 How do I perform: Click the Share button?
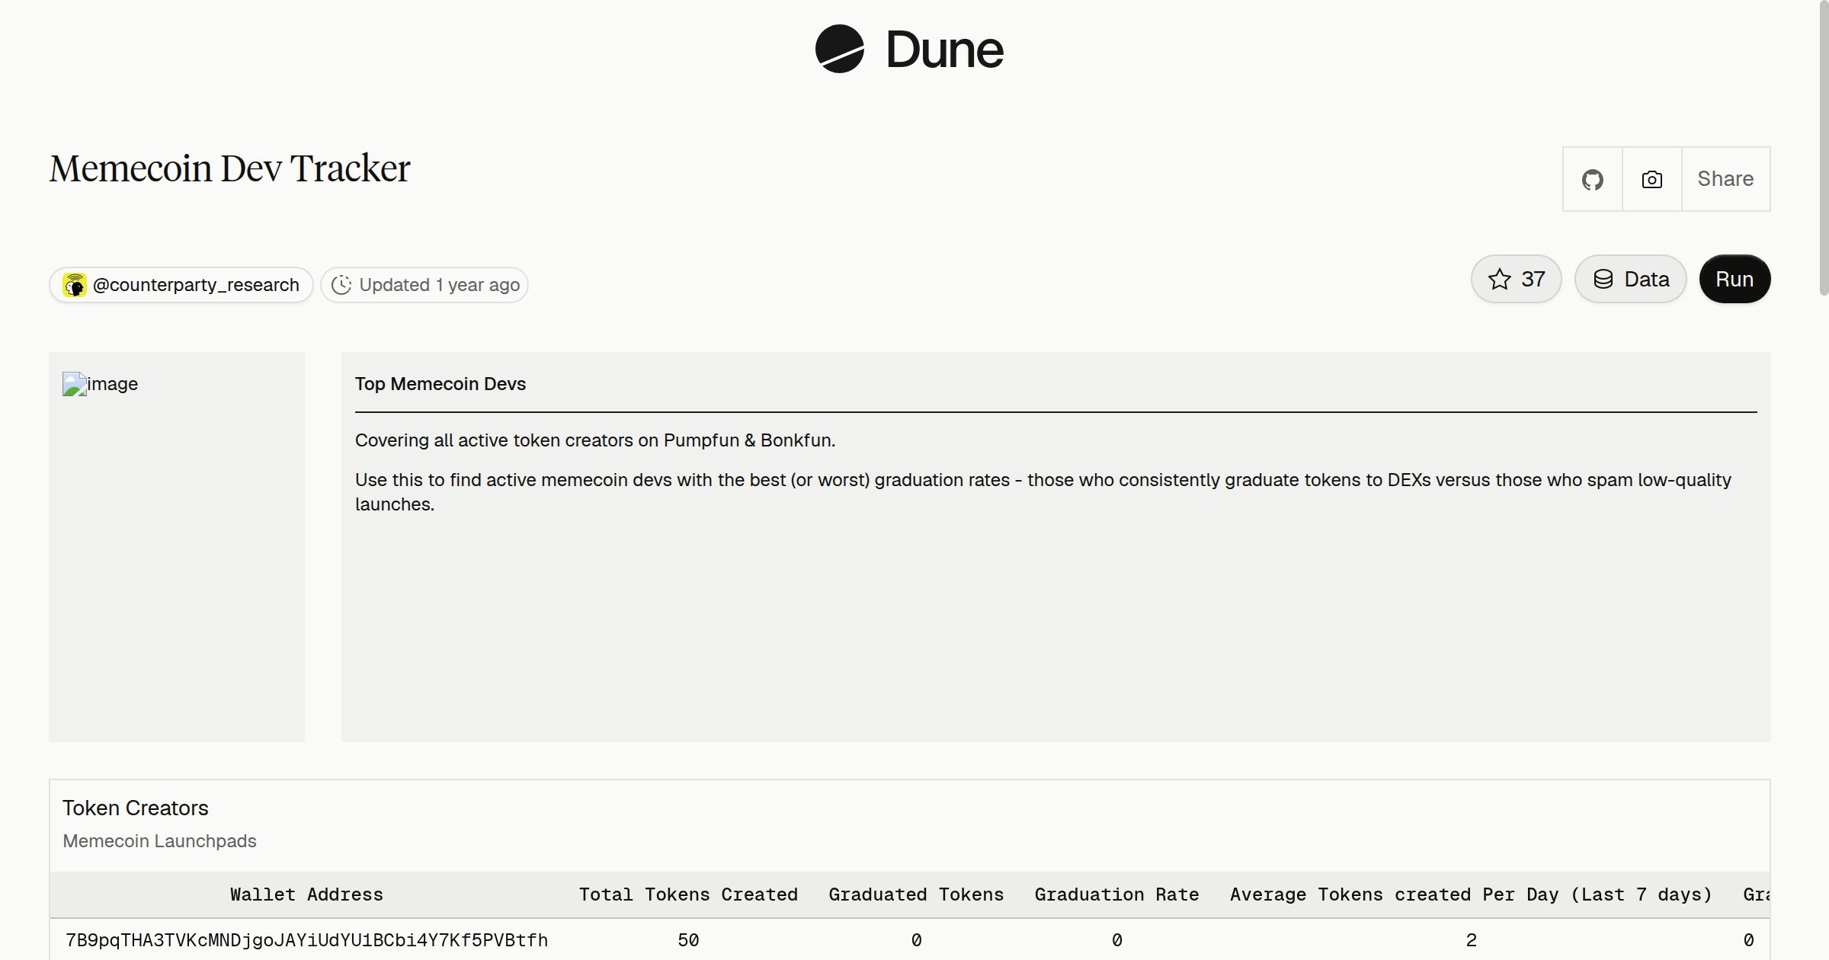[1725, 179]
